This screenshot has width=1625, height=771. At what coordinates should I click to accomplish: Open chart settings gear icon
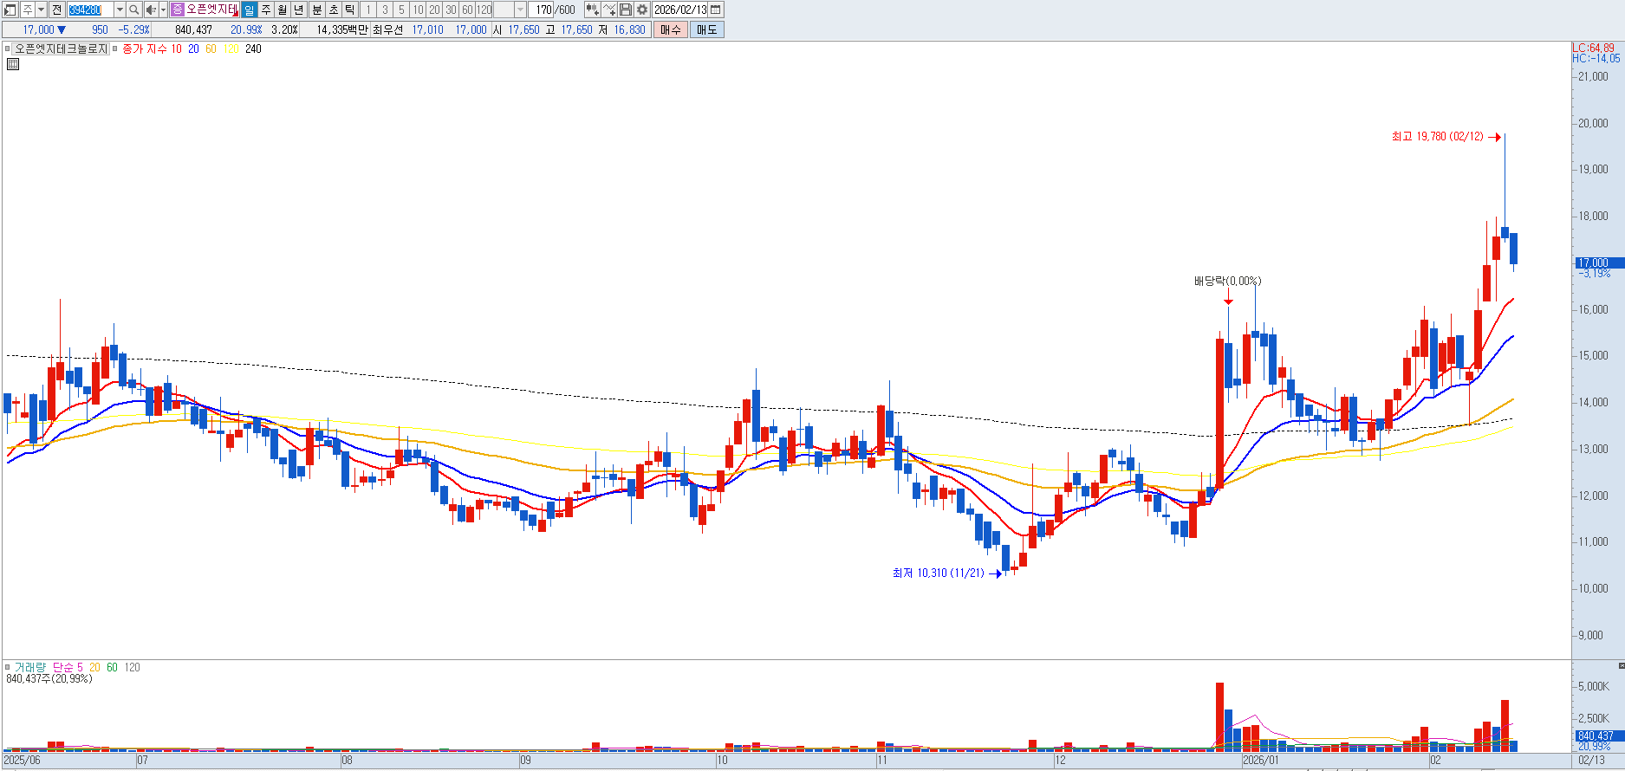pyautogui.click(x=641, y=10)
